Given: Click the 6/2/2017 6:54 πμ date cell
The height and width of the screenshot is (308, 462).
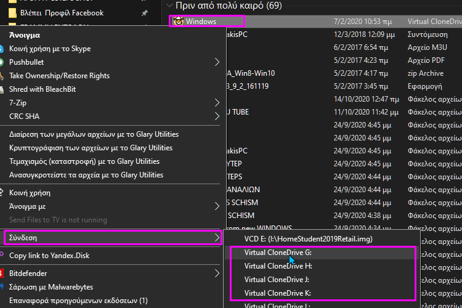Looking at the screenshot, I should 360,47.
